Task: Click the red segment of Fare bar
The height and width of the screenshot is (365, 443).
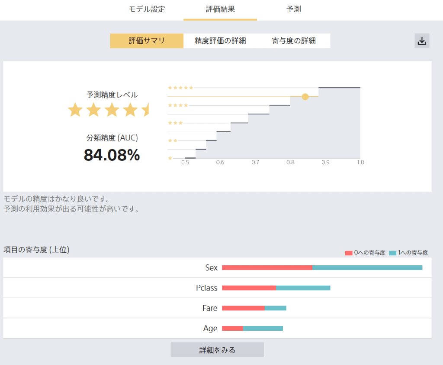Action: [x=243, y=308]
